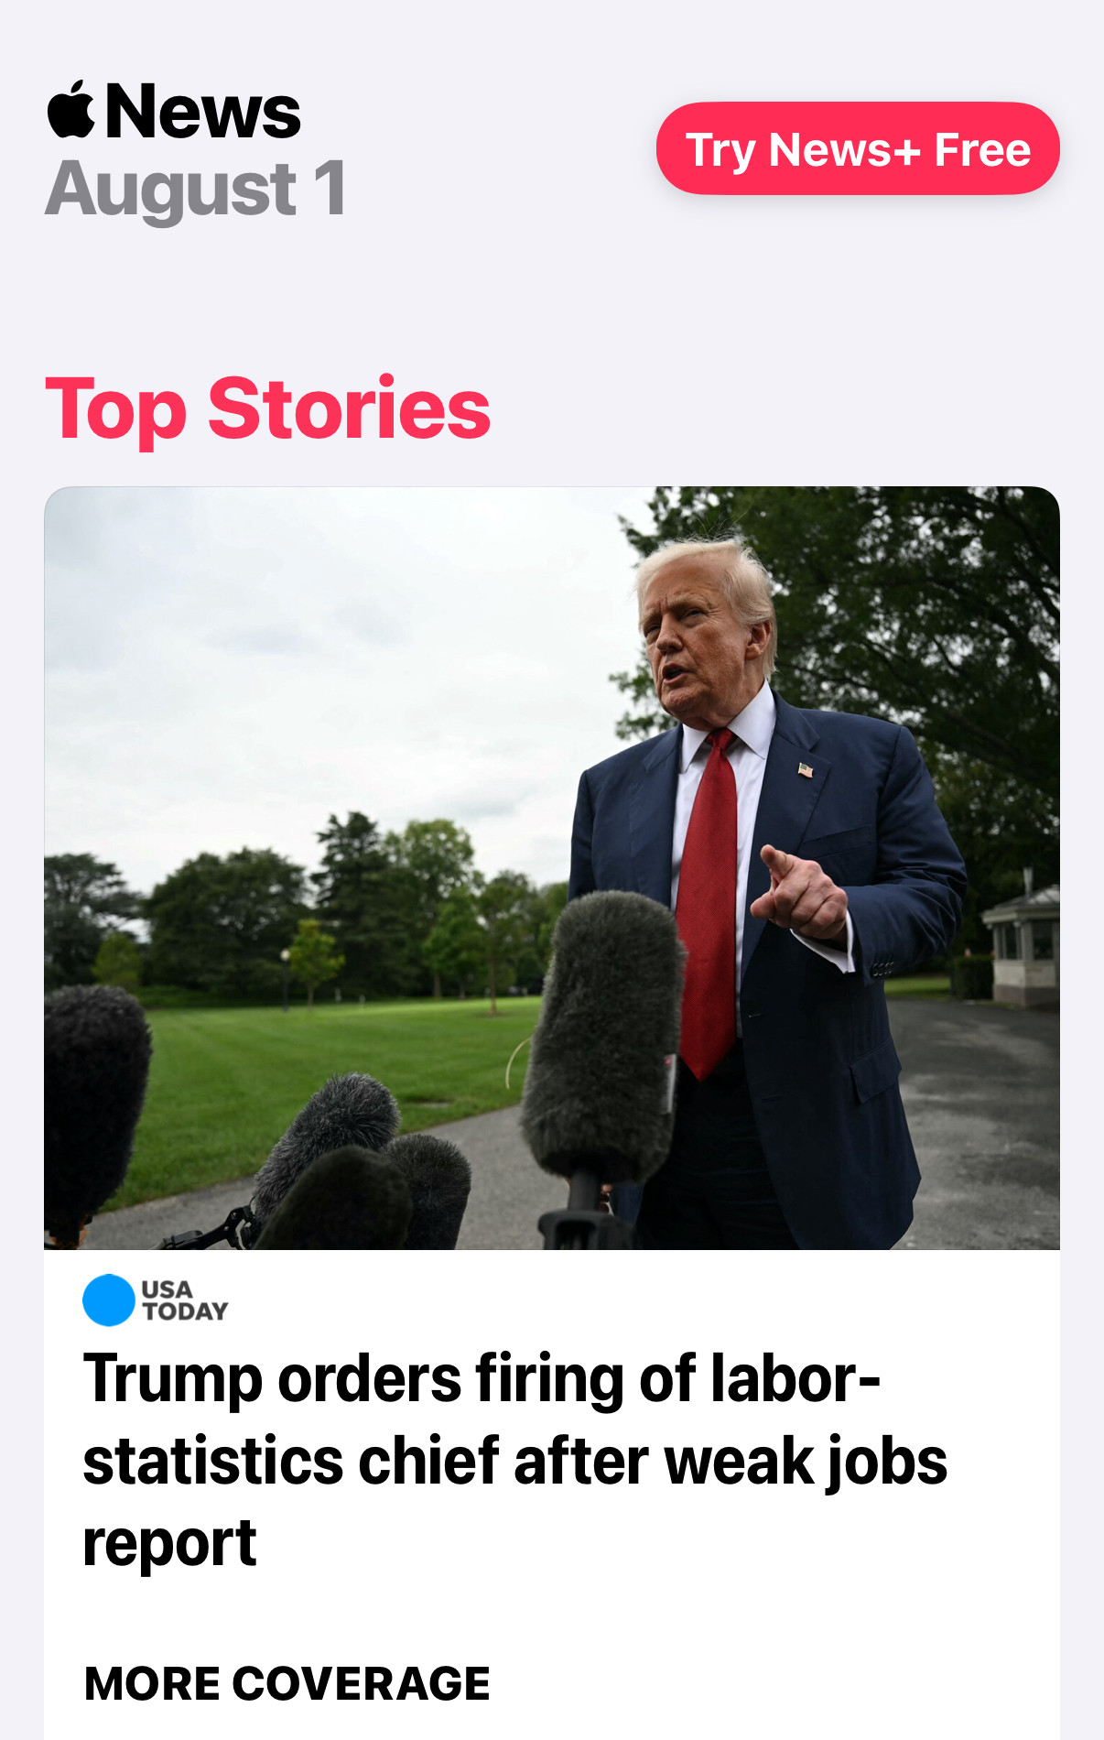Screen dimensions: 1104x1740
Task: Tap the 'Stories' word in pink heading
Action: tap(350, 408)
